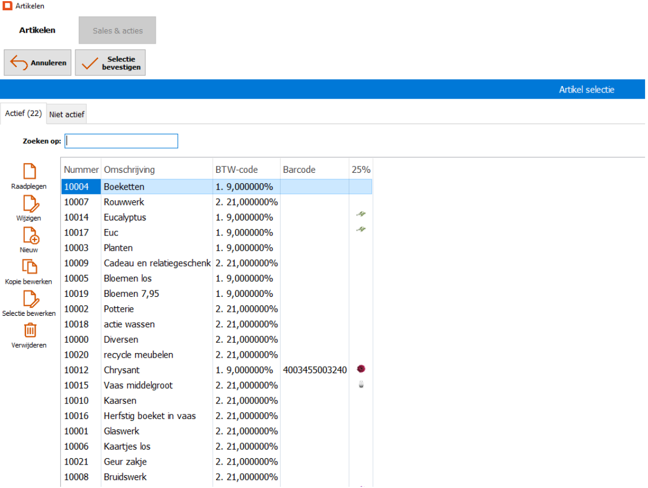Switch to the Niet actief tab
Image resolution: width=648 pixels, height=488 pixels.
[x=67, y=114]
